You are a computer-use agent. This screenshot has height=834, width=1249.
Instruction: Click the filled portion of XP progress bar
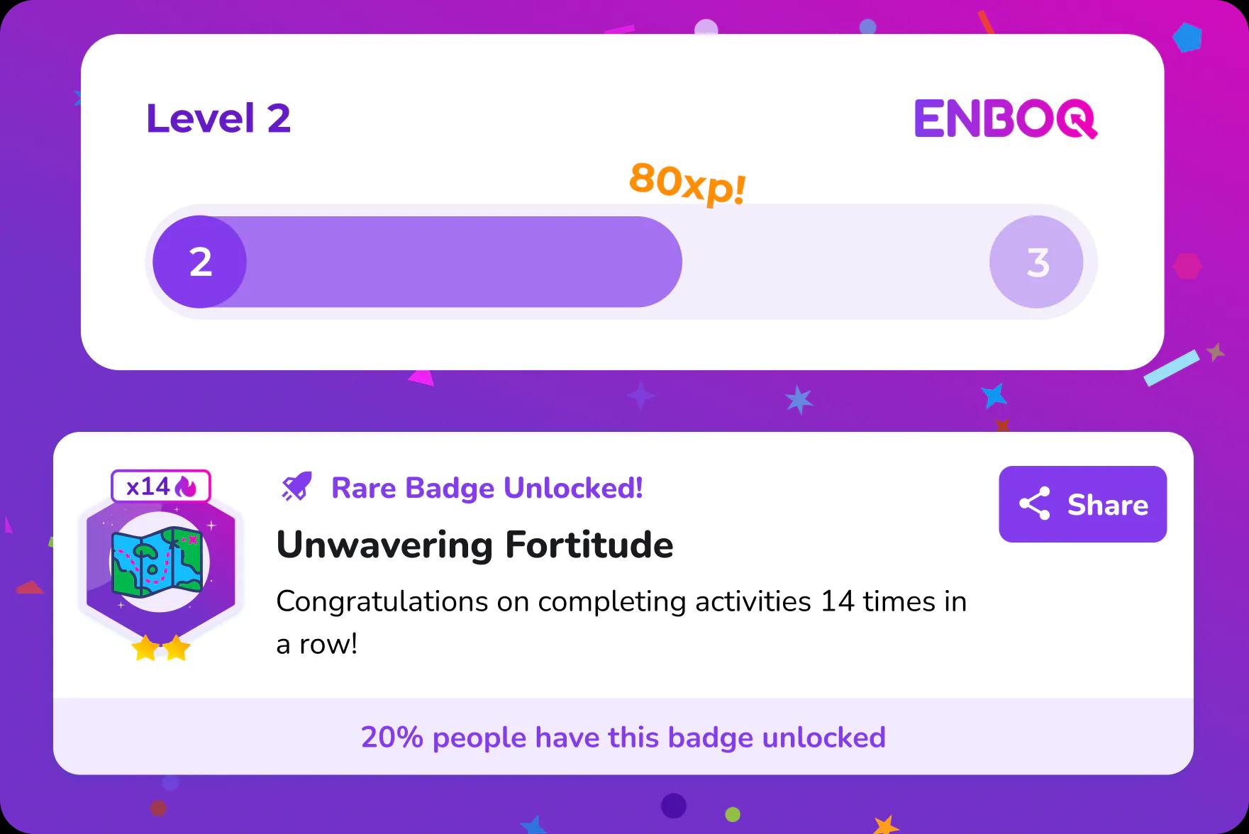(x=461, y=262)
